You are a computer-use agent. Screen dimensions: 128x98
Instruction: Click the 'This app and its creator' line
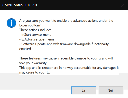pos(69,68)
